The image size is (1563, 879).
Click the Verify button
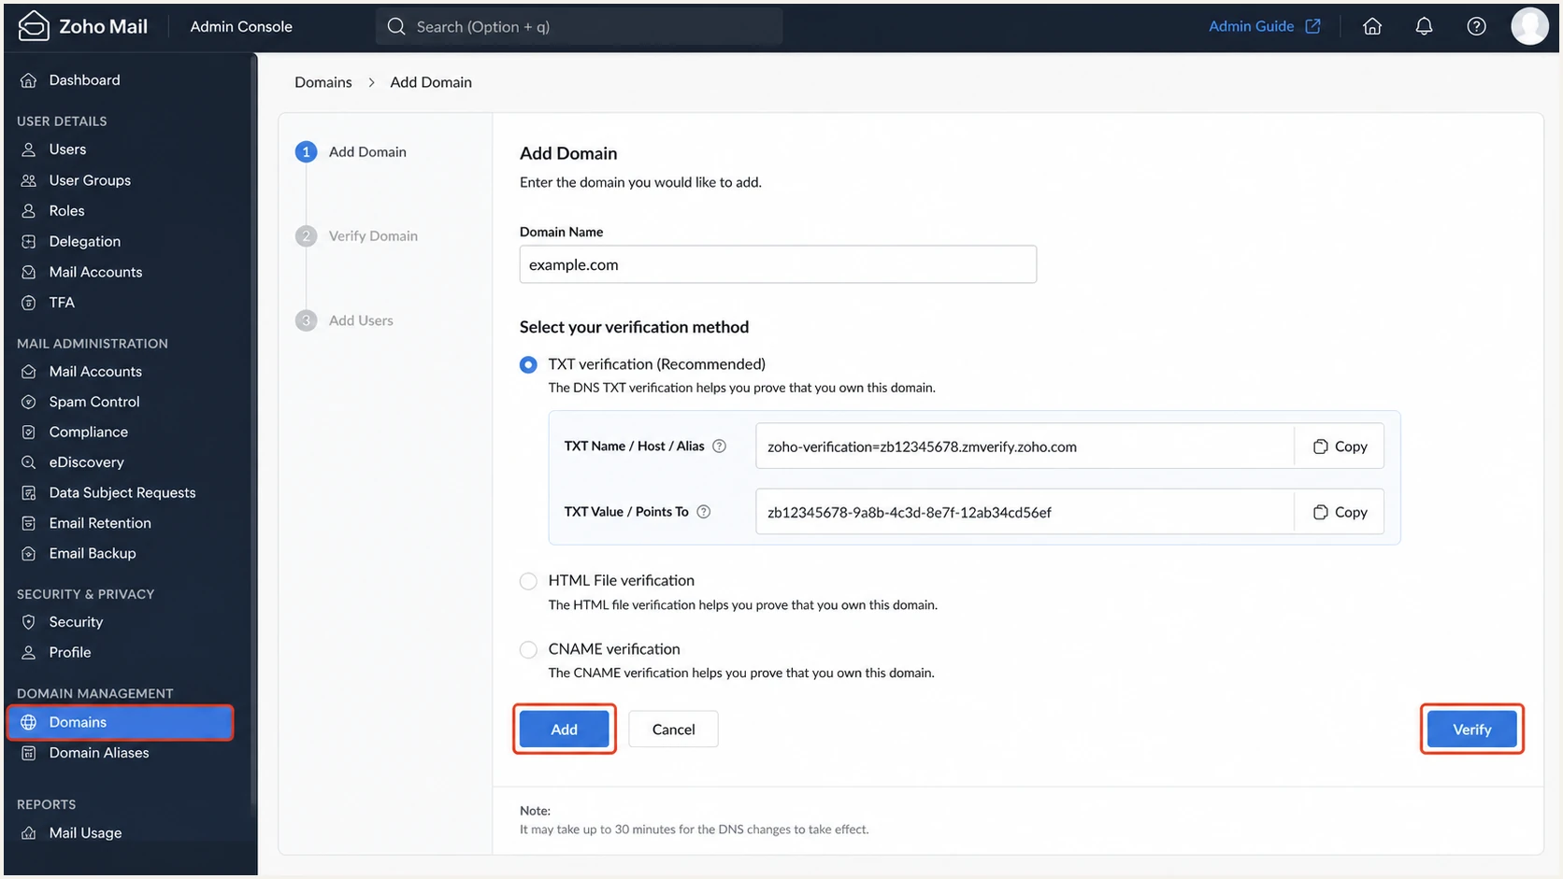(1472, 730)
